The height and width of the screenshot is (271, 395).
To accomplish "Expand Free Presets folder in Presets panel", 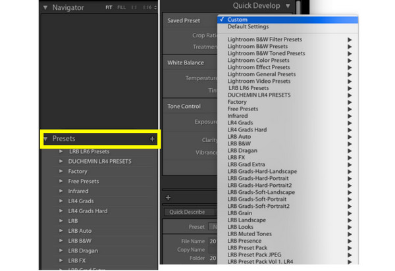I will point(61,181).
